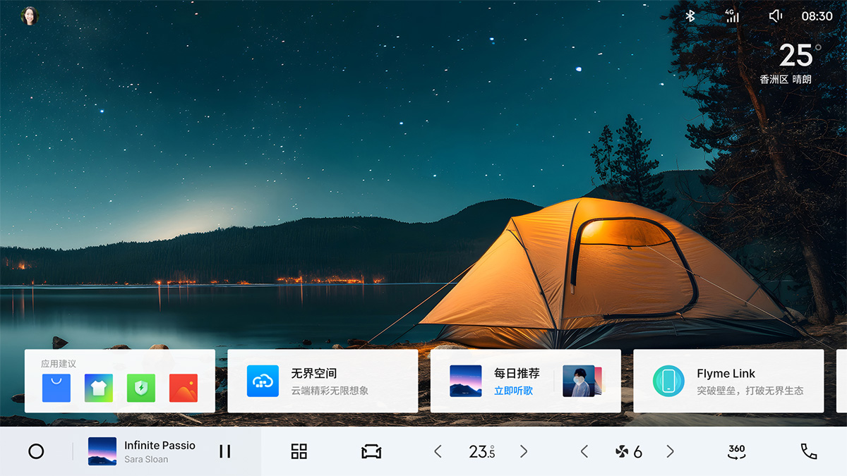Click the 立即听歌 link
The width and height of the screenshot is (847, 476).
[513, 391]
